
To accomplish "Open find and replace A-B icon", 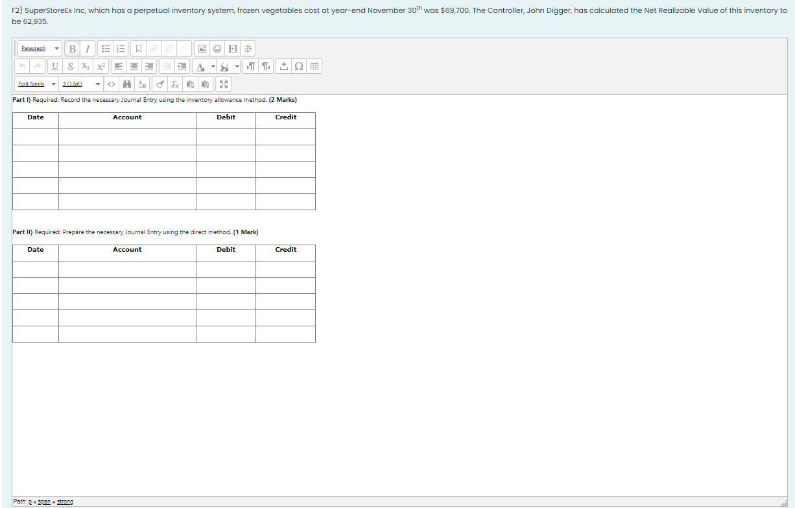I will pyautogui.click(x=142, y=84).
